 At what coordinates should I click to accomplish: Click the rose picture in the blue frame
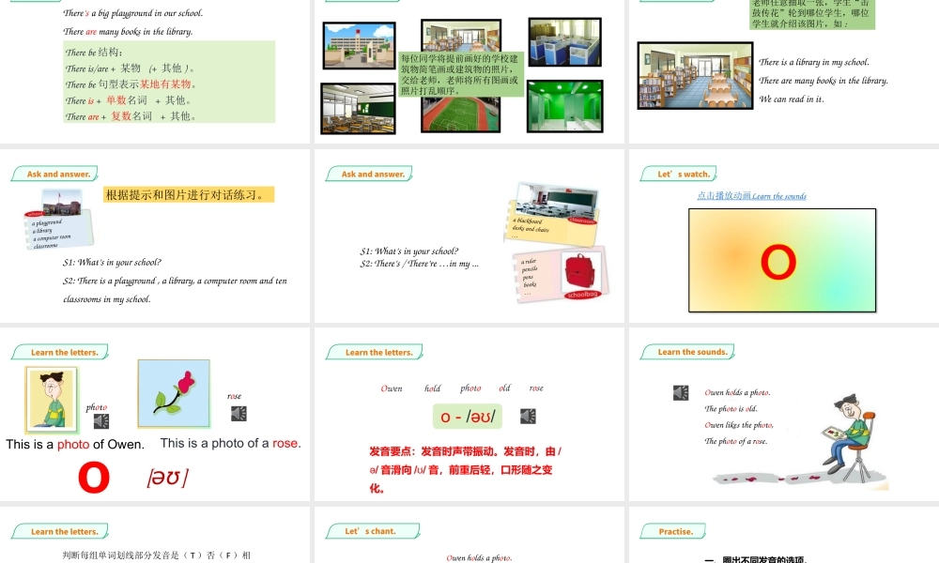tap(174, 396)
